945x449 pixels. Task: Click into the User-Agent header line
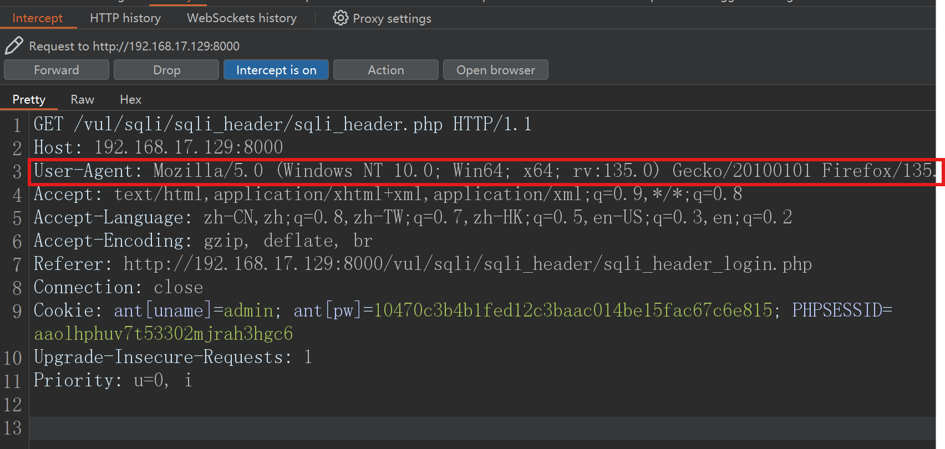pyautogui.click(x=388, y=171)
